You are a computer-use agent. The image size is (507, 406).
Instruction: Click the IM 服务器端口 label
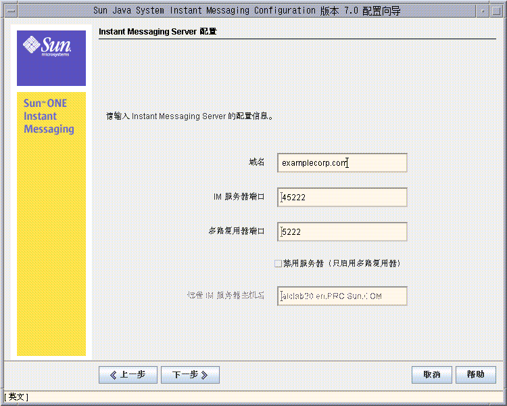(239, 197)
